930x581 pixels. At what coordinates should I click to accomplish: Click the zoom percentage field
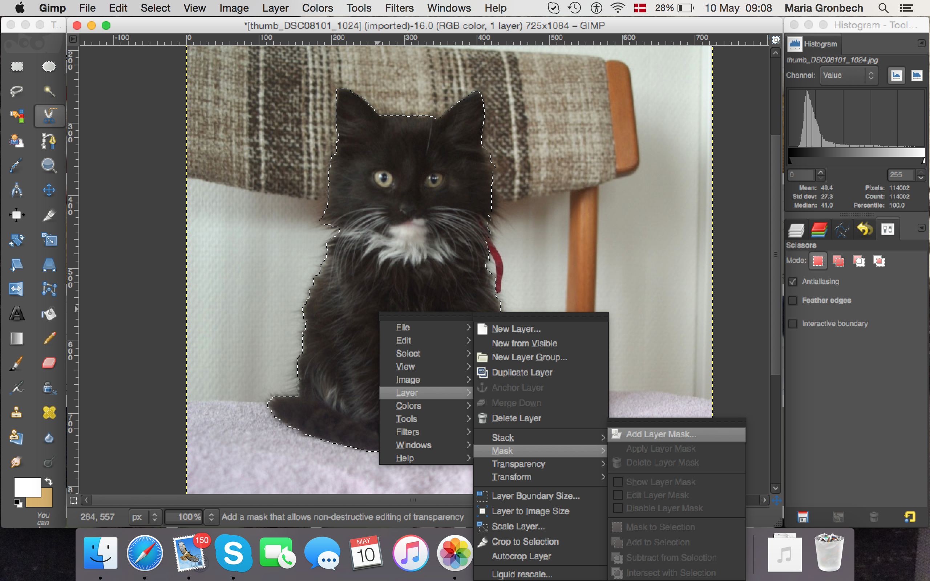(185, 517)
